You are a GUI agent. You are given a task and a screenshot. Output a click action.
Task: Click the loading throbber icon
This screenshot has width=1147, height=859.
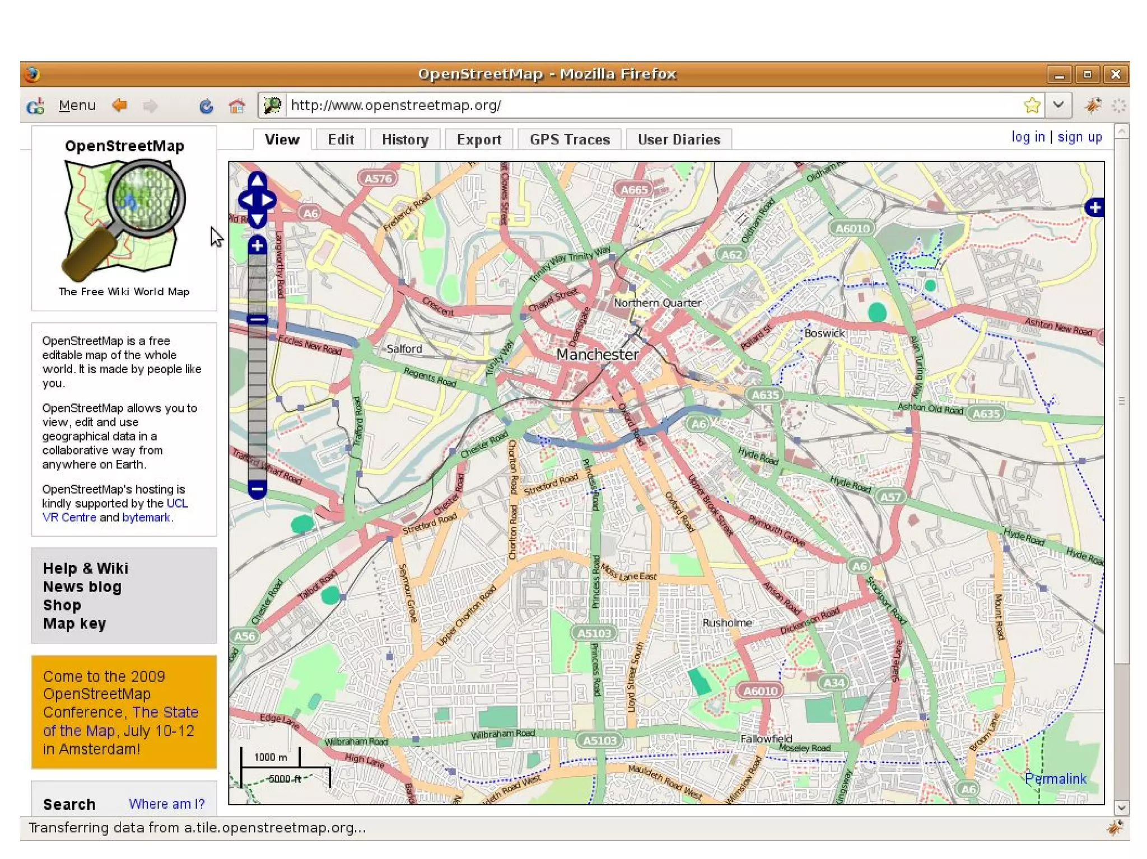pyautogui.click(x=1118, y=105)
